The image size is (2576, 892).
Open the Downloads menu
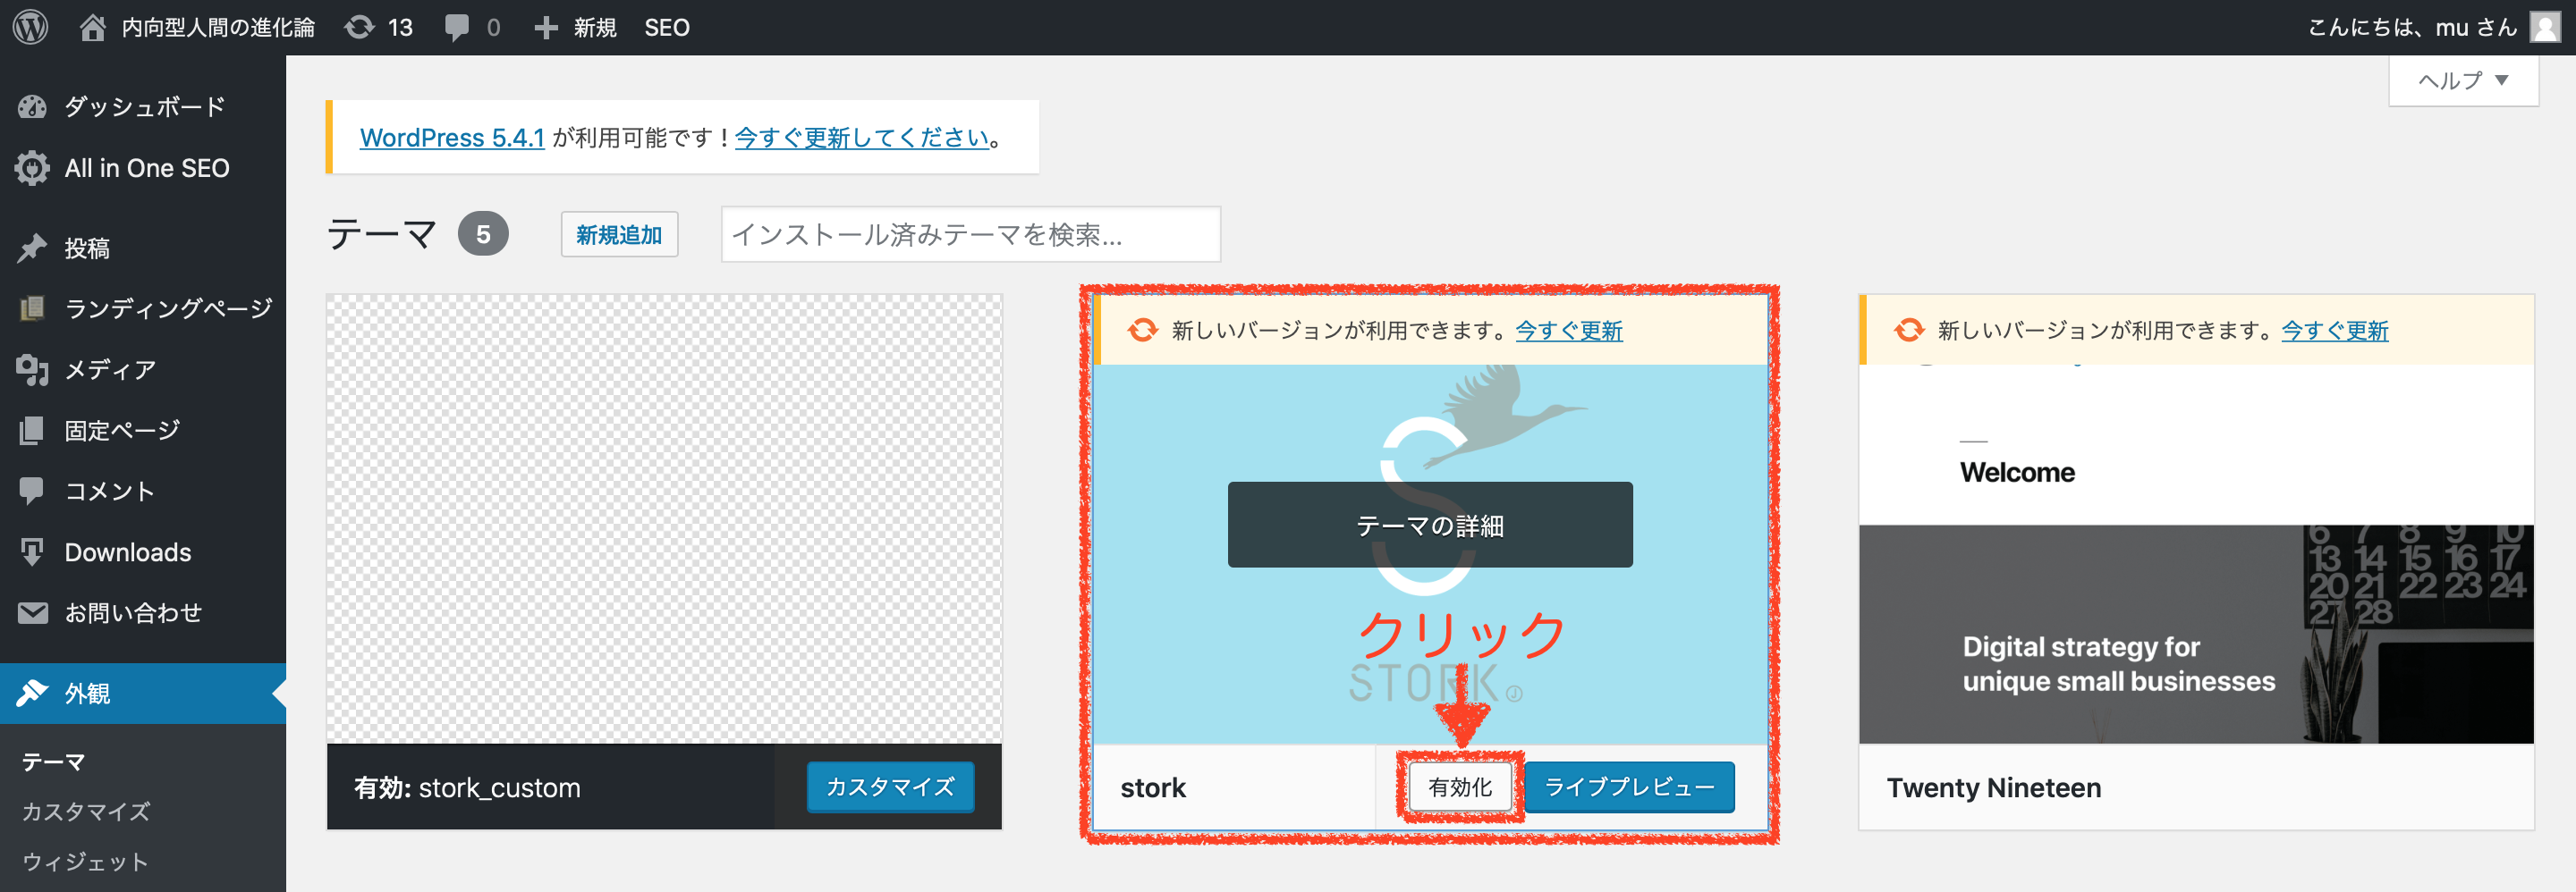point(143,551)
